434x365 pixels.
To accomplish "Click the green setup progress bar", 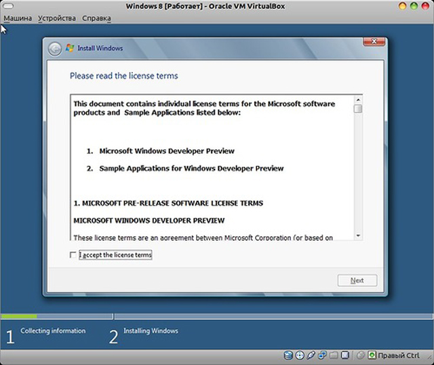I will pos(19,316).
